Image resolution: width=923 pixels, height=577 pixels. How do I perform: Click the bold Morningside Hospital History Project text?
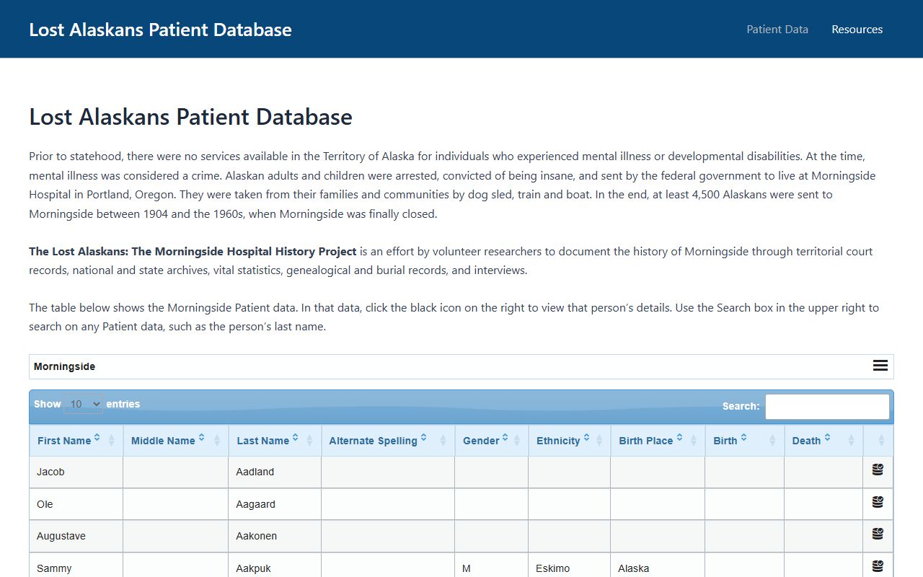click(x=193, y=252)
